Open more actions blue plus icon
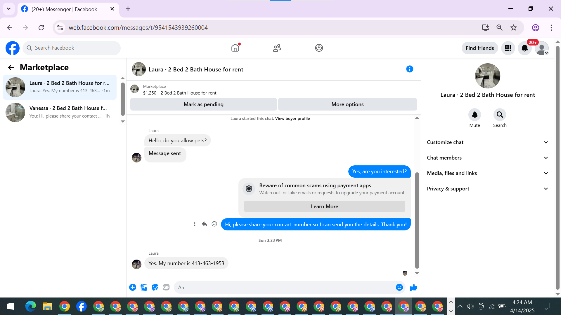Viewport: 561px width, 315px height. point(133,288)
